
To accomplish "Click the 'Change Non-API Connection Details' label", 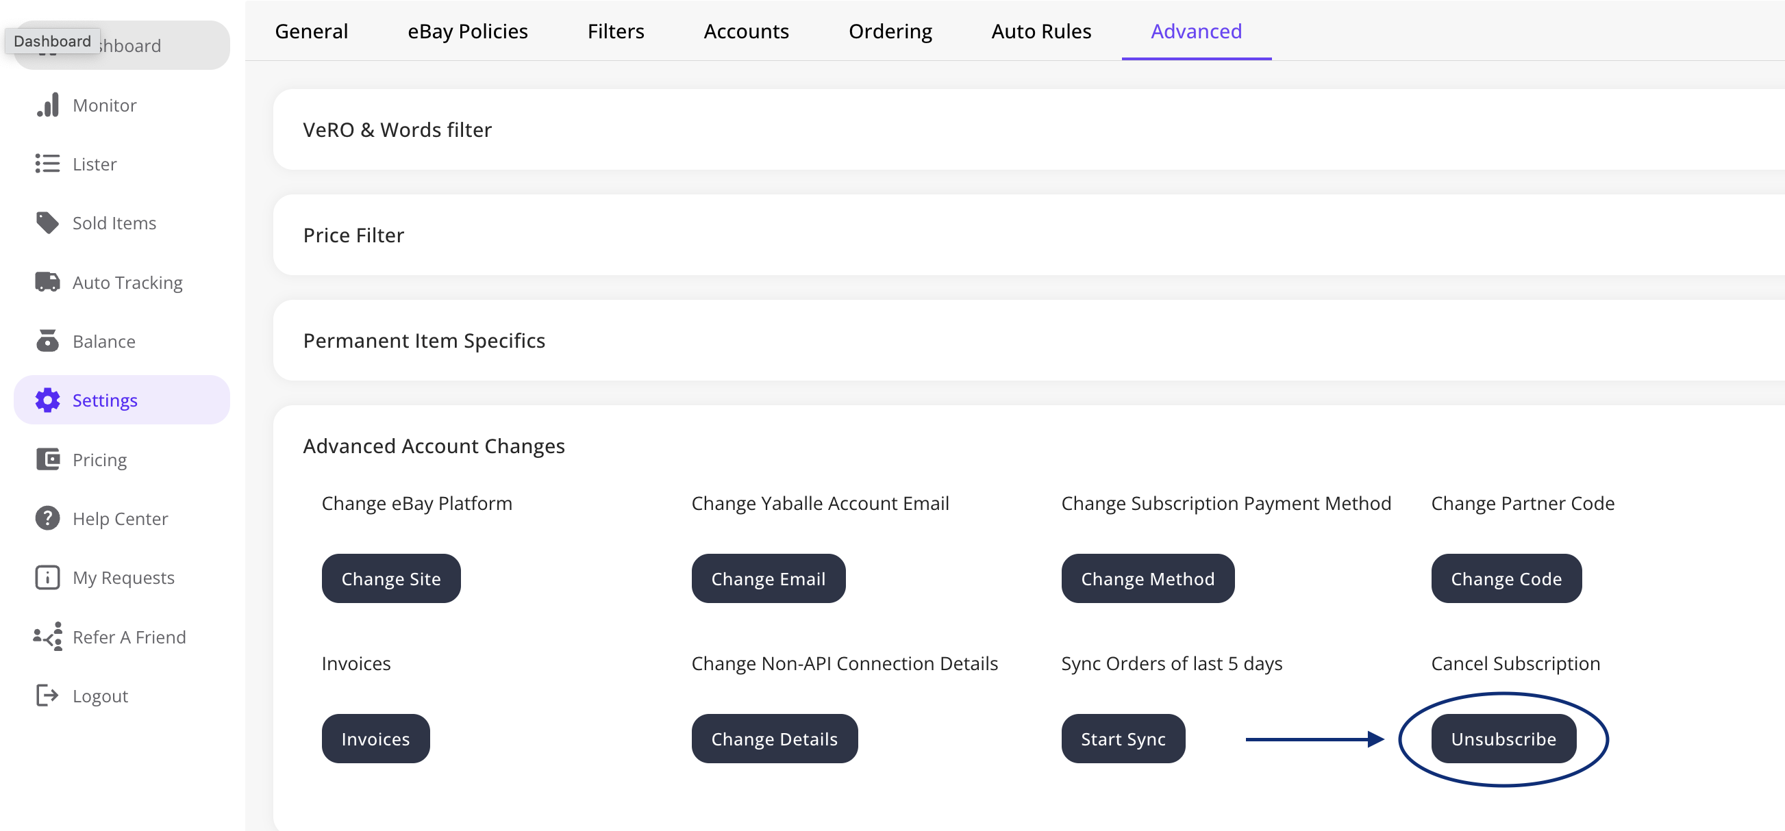I will pyautogui.click(x=844, y=663).
